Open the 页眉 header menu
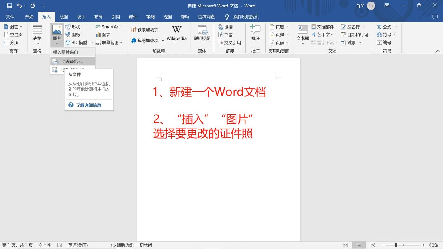Image resolution: width=443 pixels, height=249 pixels. pyautogui.click(x=279, y=27)
